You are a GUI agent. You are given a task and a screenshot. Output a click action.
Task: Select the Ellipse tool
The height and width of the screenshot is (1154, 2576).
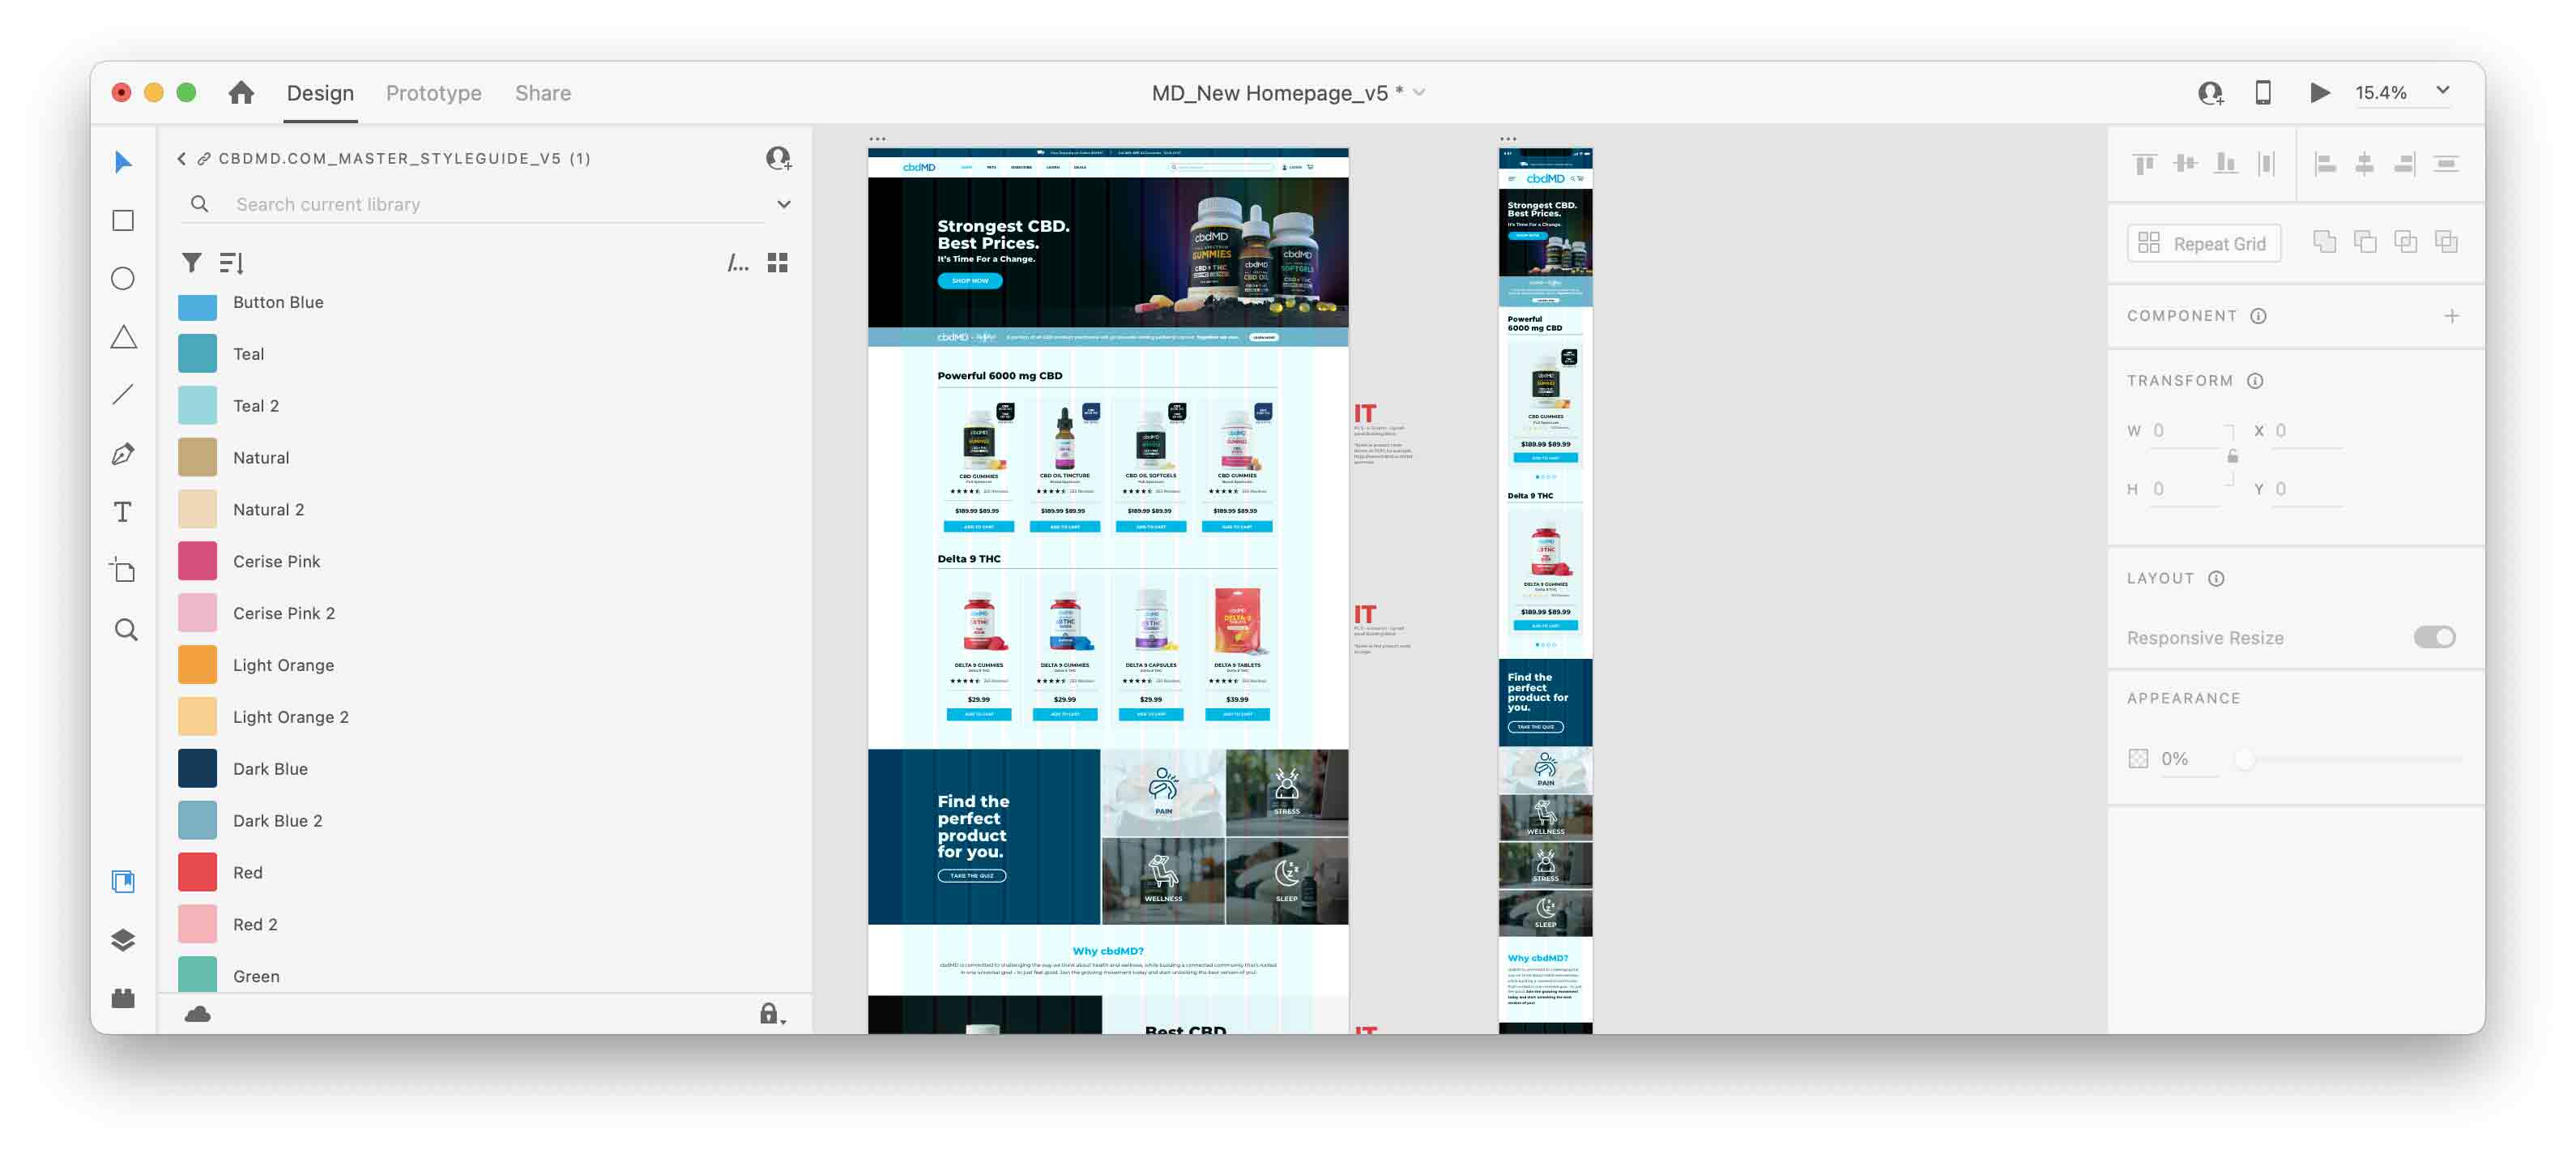tap(123, 279)
